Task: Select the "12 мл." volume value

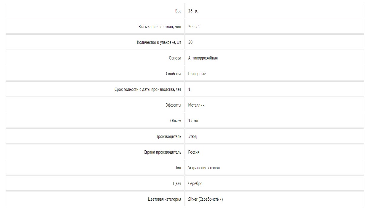Action: [193, 121]
